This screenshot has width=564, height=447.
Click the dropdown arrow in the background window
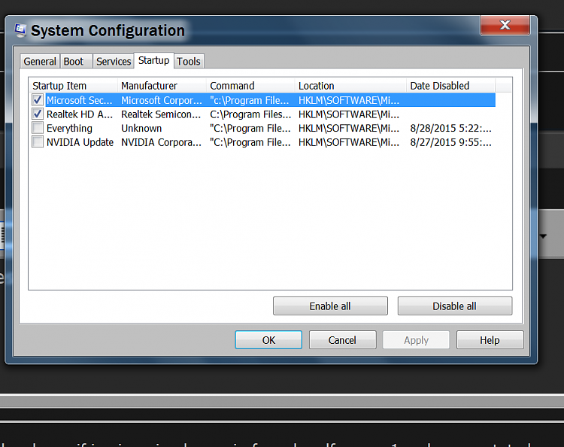tap(543, 236)
